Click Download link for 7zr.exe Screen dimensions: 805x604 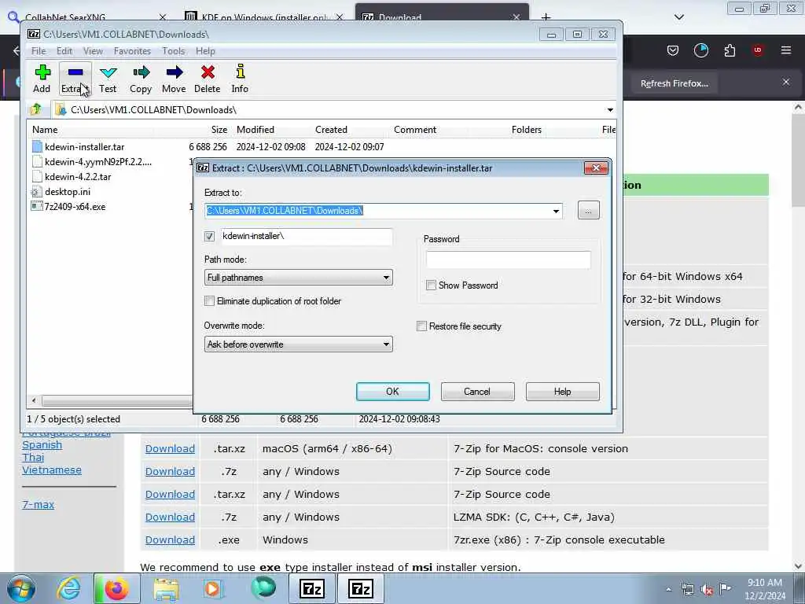click(x=170, y=540)
